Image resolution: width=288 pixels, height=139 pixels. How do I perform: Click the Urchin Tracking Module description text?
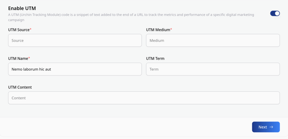[x=131, y=15]
